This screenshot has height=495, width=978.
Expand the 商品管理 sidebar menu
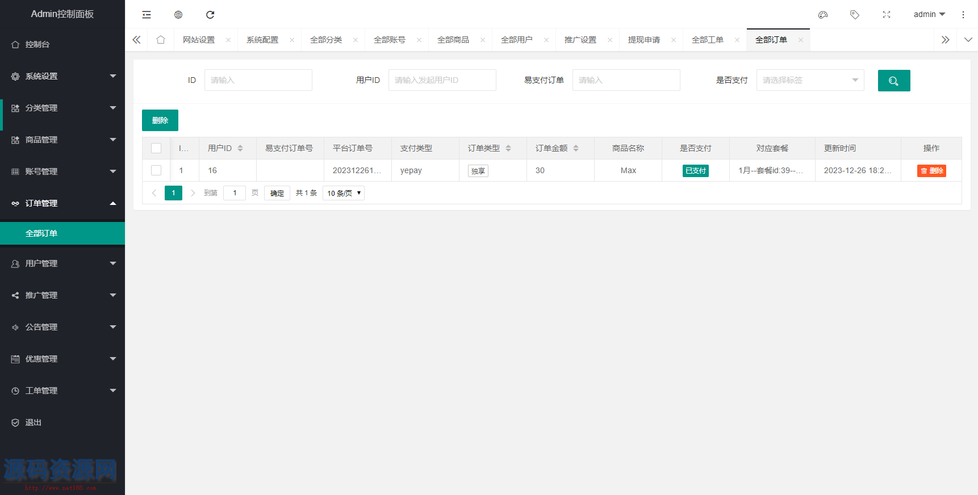62,140
